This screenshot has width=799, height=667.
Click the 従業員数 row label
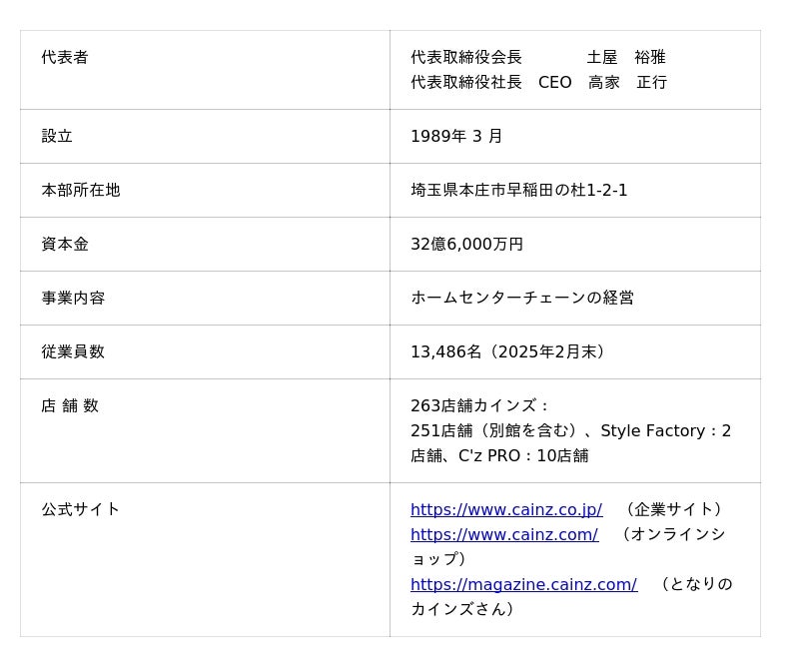[73, 351]
